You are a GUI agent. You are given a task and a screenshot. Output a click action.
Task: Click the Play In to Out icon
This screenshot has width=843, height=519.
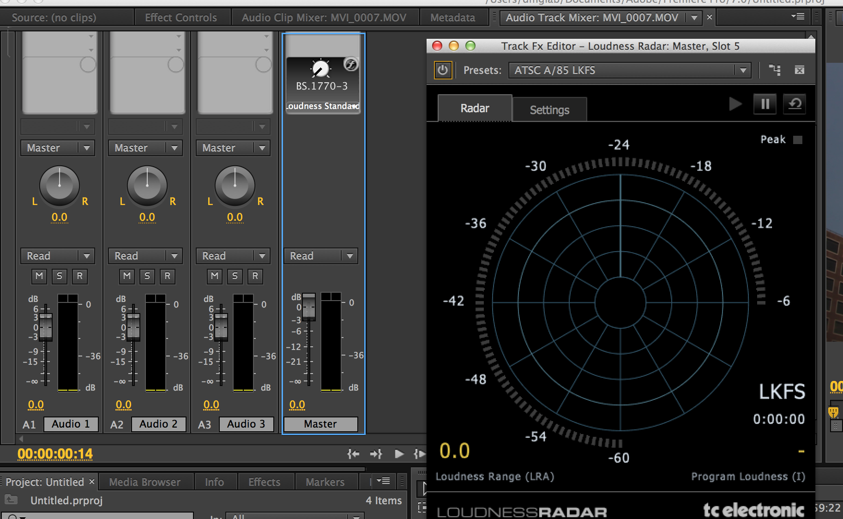pyautogui.click(x=420, y=454)
